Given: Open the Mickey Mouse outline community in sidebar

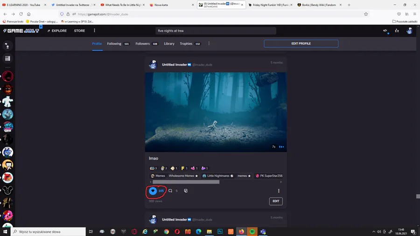Looking at the screenshot, I should (x=7, y=190).
